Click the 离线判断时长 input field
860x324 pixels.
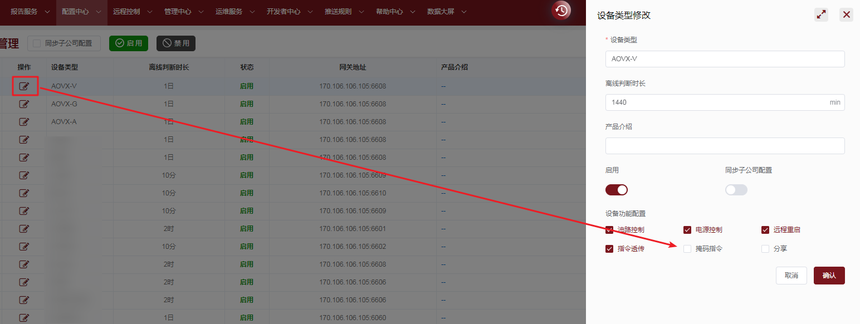716,102
